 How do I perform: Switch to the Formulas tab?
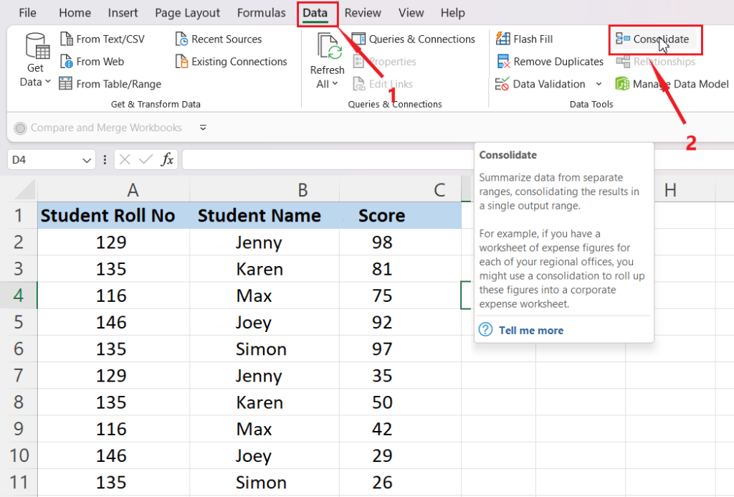pos(261,13)
